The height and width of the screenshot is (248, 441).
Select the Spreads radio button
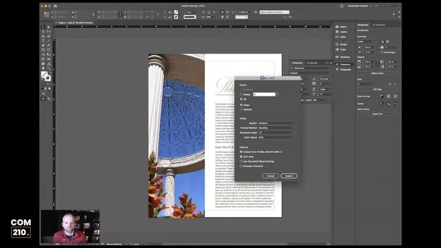click(241, 110)
